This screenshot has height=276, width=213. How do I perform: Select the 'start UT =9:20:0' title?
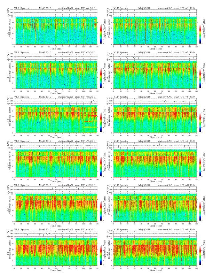[85, 141]
